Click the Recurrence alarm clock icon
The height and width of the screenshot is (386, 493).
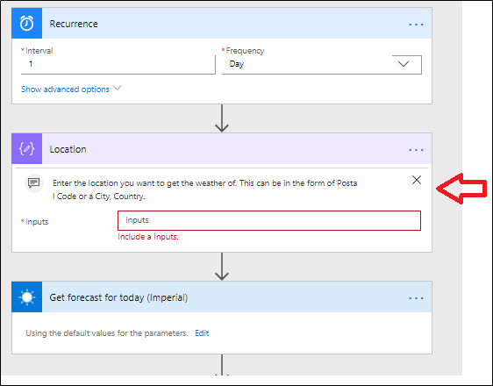pyautogui.click(x=26, y=24)
